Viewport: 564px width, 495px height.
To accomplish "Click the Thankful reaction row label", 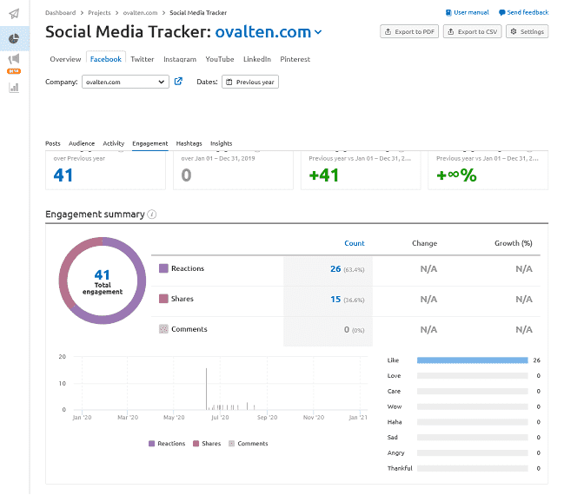I will point(400,468).
